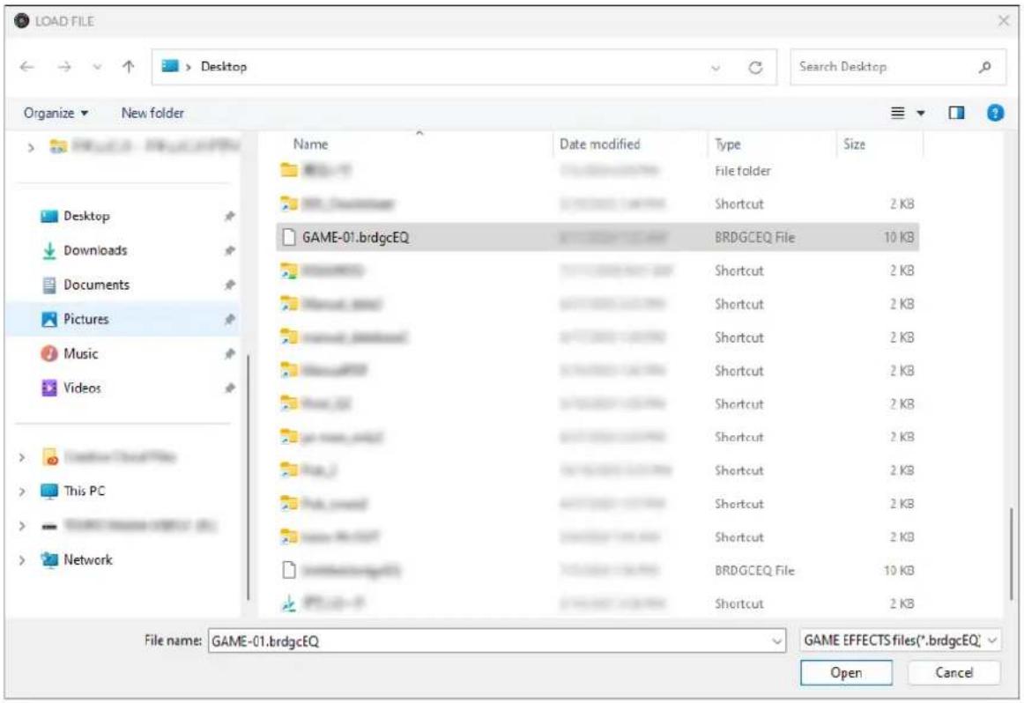Screen dimensions: 1024x703
Task: Open the Help question mark icon
Action: (995, 113)
